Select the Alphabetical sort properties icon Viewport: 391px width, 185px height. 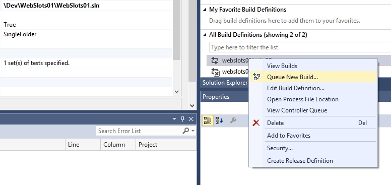click(x=219, y=120)
